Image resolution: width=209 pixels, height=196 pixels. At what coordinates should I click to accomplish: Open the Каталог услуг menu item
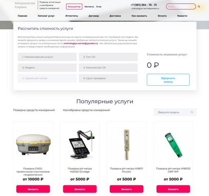coord(46,16)
